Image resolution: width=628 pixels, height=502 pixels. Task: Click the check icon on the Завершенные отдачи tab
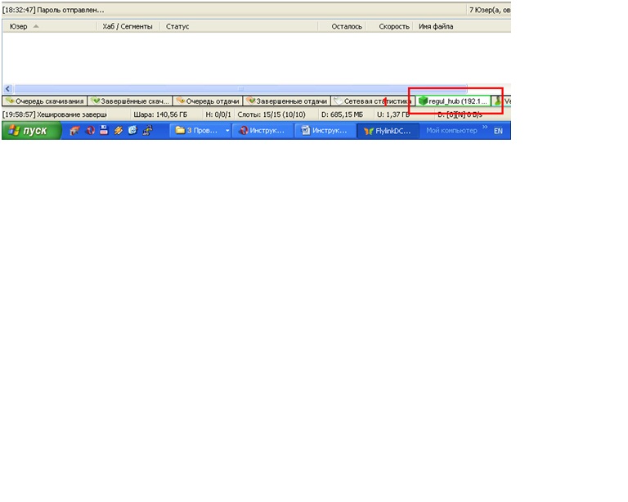[x=251, y=101]
